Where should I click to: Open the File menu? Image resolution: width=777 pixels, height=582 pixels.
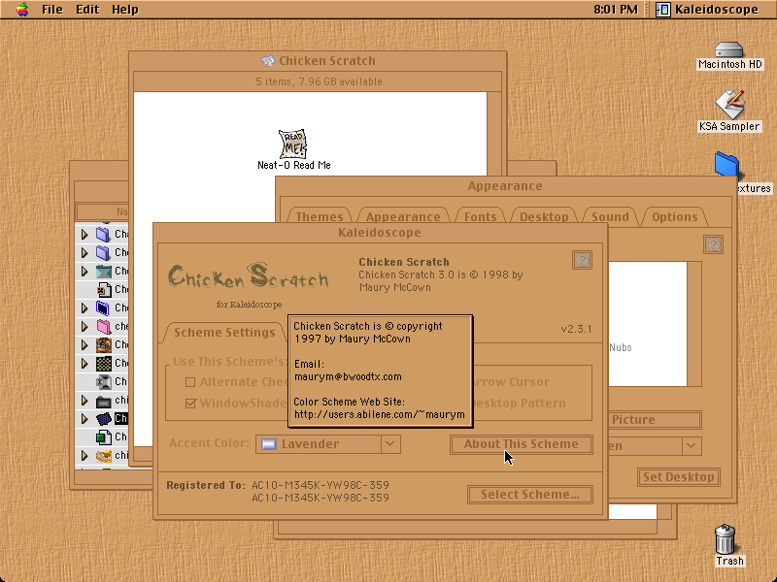[52, 10]
